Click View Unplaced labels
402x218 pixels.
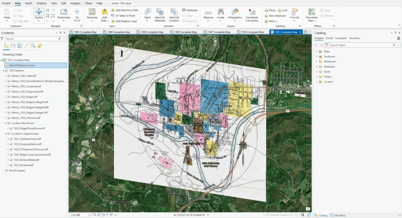275,16
